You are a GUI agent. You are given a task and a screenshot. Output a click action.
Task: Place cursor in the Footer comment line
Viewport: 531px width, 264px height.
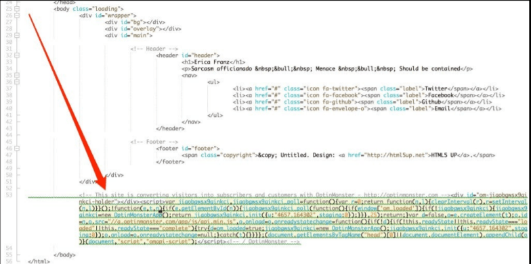pos(154,142)
